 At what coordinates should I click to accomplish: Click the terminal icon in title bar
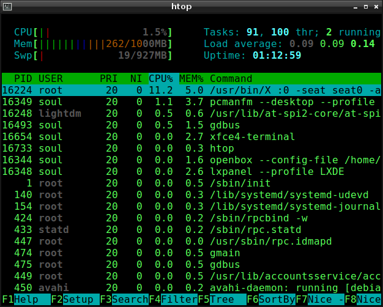[7, 7]
